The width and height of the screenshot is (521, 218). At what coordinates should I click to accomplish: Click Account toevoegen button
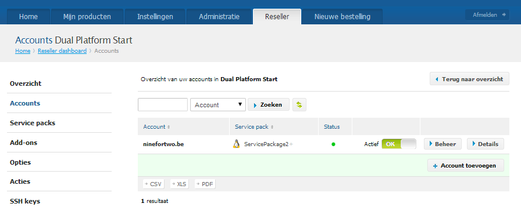coord(466,166)
